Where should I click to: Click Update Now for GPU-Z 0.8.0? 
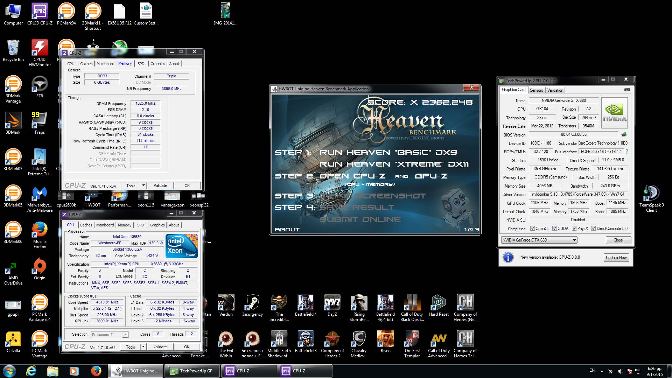616,258
